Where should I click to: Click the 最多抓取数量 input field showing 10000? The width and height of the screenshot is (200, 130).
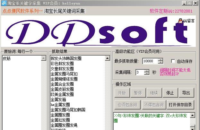[150, 61]
